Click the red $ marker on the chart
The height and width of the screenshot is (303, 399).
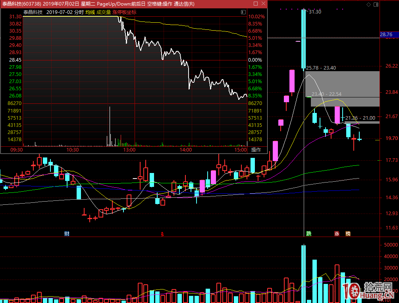(162, 234)
